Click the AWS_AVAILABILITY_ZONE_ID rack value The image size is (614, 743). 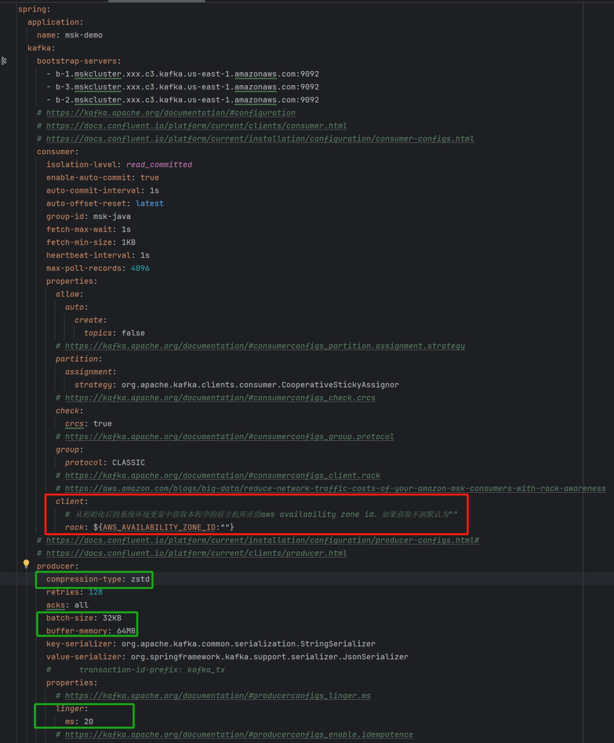point(164,527)
